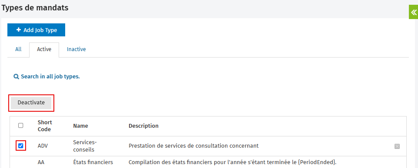Select the Active tab
The image size is (418, 168).
44,49
